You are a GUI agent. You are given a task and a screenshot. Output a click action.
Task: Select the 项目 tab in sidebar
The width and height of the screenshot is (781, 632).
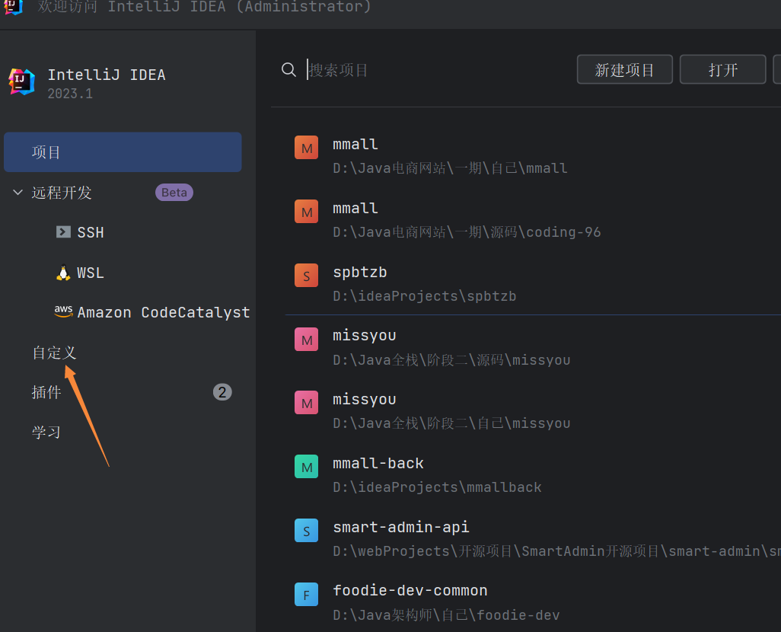[x=123, y=152]
